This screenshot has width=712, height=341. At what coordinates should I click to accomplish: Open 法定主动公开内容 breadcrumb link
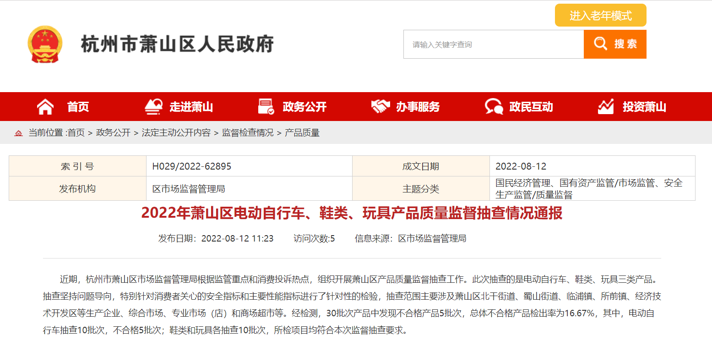tap(176, 133)
